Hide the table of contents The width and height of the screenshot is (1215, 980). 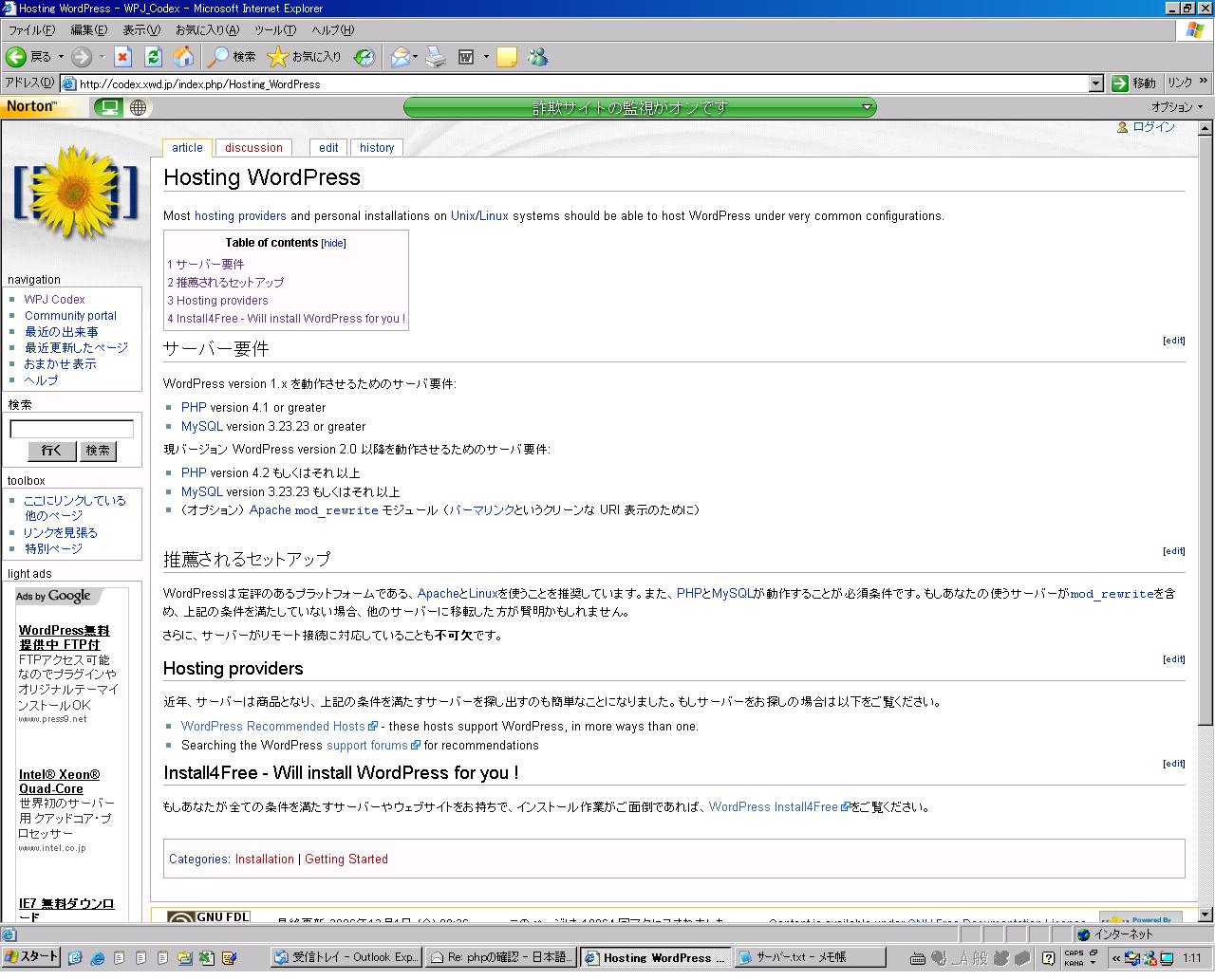click(333, 243)
